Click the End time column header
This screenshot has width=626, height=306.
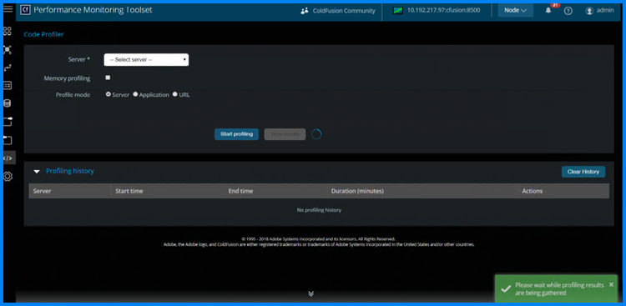[240, 191]
